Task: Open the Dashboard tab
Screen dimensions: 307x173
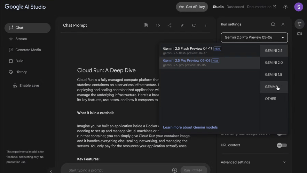Action: point(235,7)
